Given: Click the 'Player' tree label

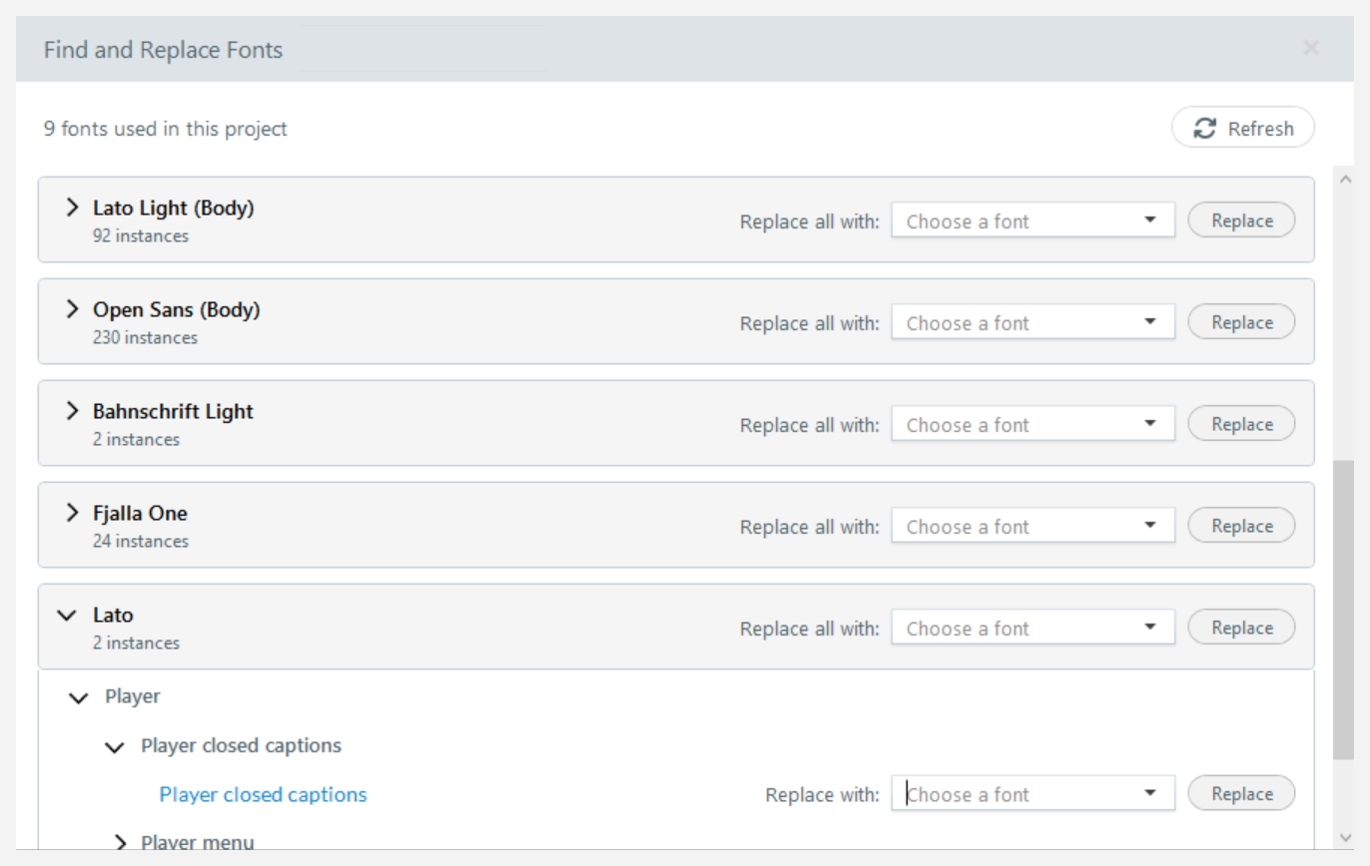Looking at the screenshot, I should pos(133,696).
